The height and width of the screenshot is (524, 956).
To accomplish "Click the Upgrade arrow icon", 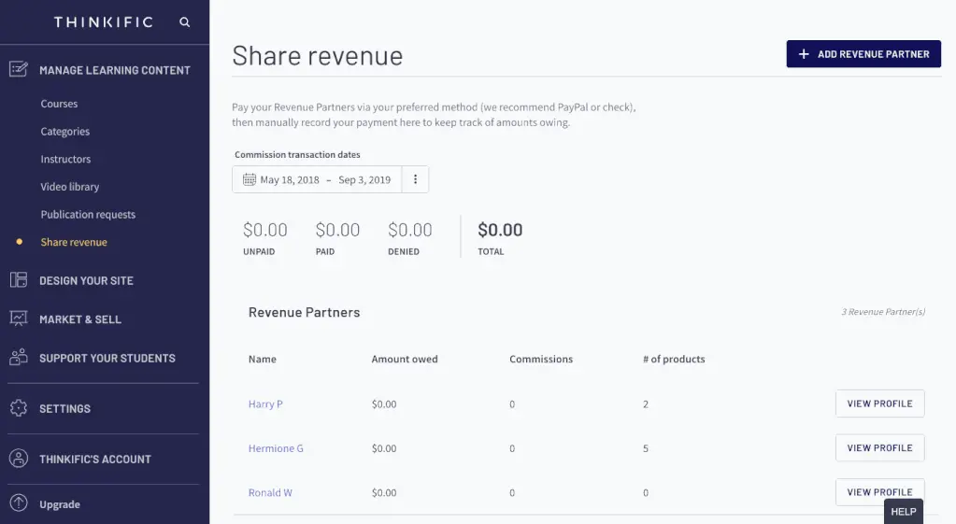I will click(18, 504).
